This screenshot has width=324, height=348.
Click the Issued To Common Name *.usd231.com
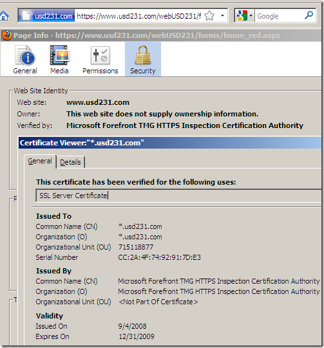(140, 226)
